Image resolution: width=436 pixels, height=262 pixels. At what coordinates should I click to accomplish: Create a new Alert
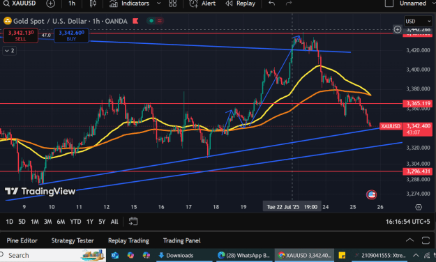202,3
